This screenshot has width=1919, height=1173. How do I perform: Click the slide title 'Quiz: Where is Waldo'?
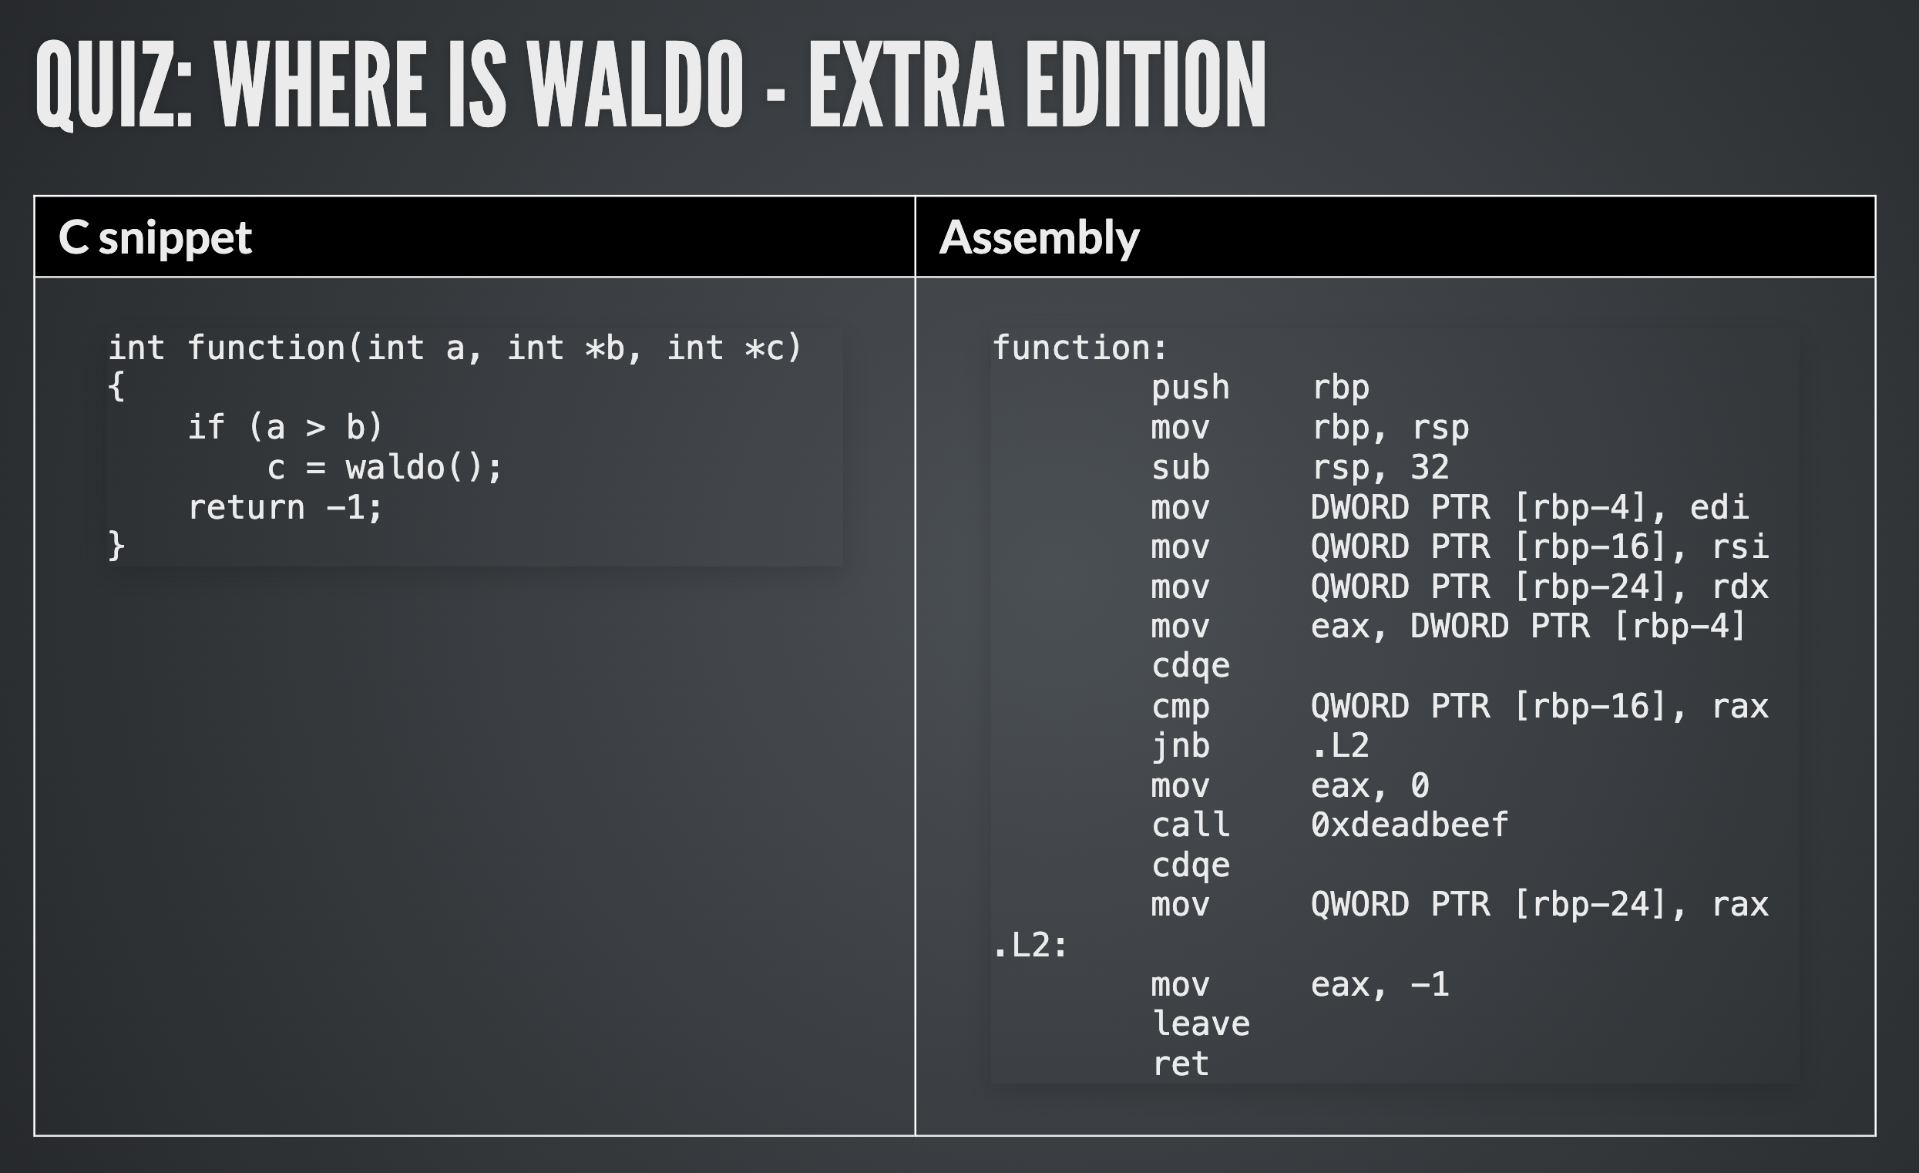click(x=650, y=86)
